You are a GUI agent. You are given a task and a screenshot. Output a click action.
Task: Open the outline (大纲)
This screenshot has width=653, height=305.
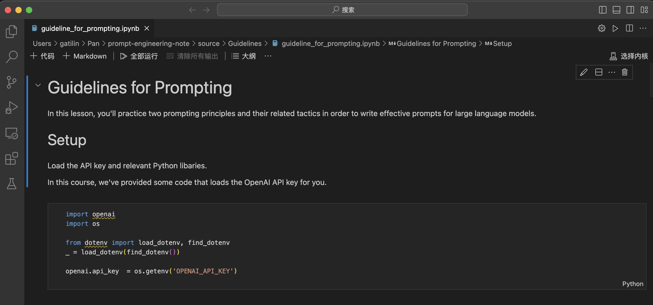pyautogui.click(x=243, y=56)
